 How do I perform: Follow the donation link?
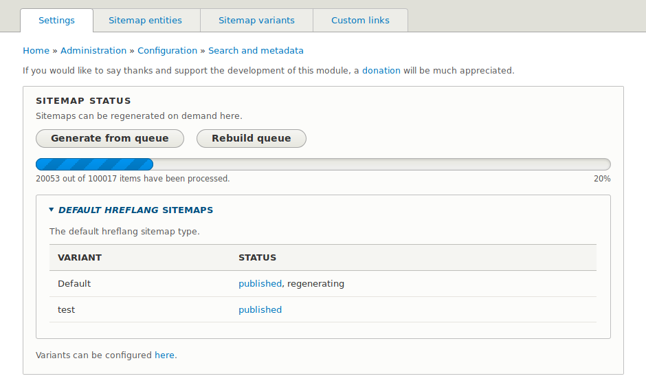[381, 71]
